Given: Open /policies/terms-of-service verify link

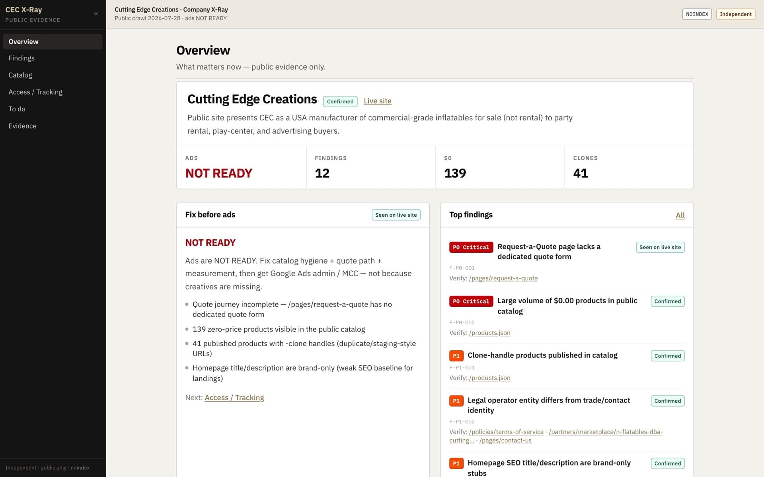Looking at the screenshot, I should point(506,432).
